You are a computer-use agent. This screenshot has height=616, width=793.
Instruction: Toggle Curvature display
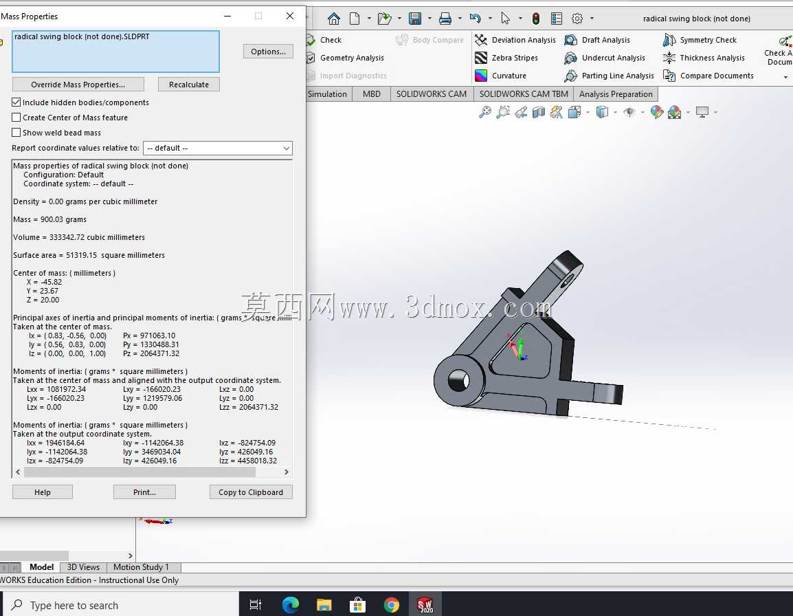(501, 76)
